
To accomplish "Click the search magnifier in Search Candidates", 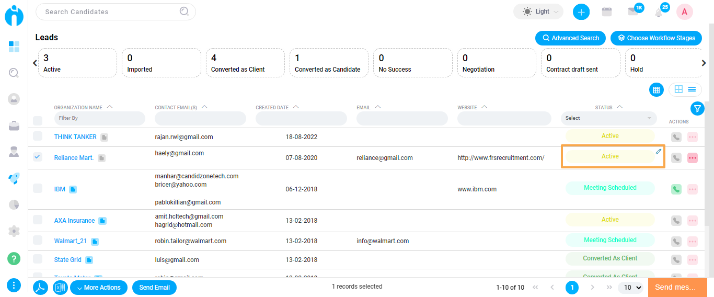I will click(x=184, y=11).
